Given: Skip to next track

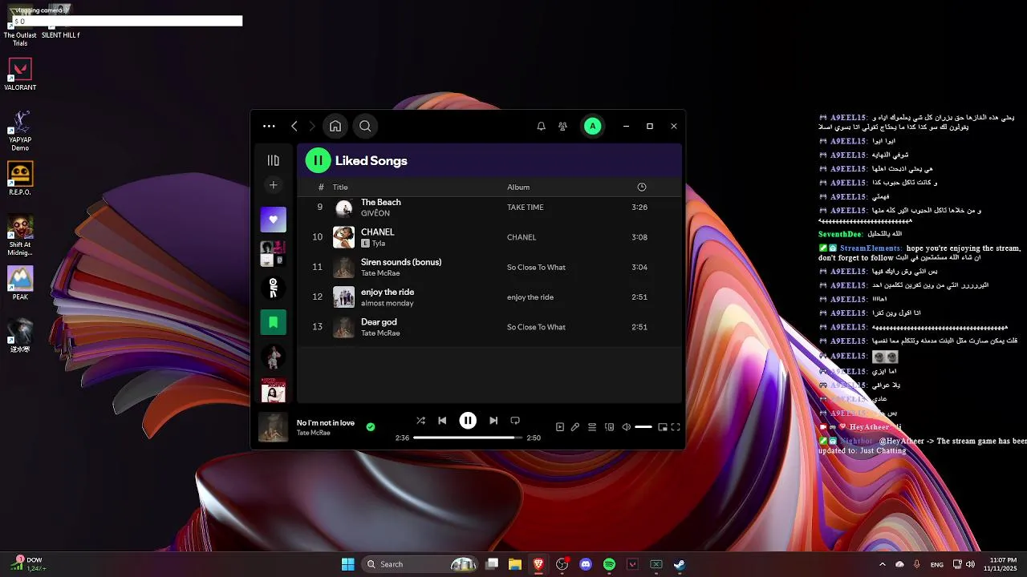Looking at the screenshot, I should 493,420.
